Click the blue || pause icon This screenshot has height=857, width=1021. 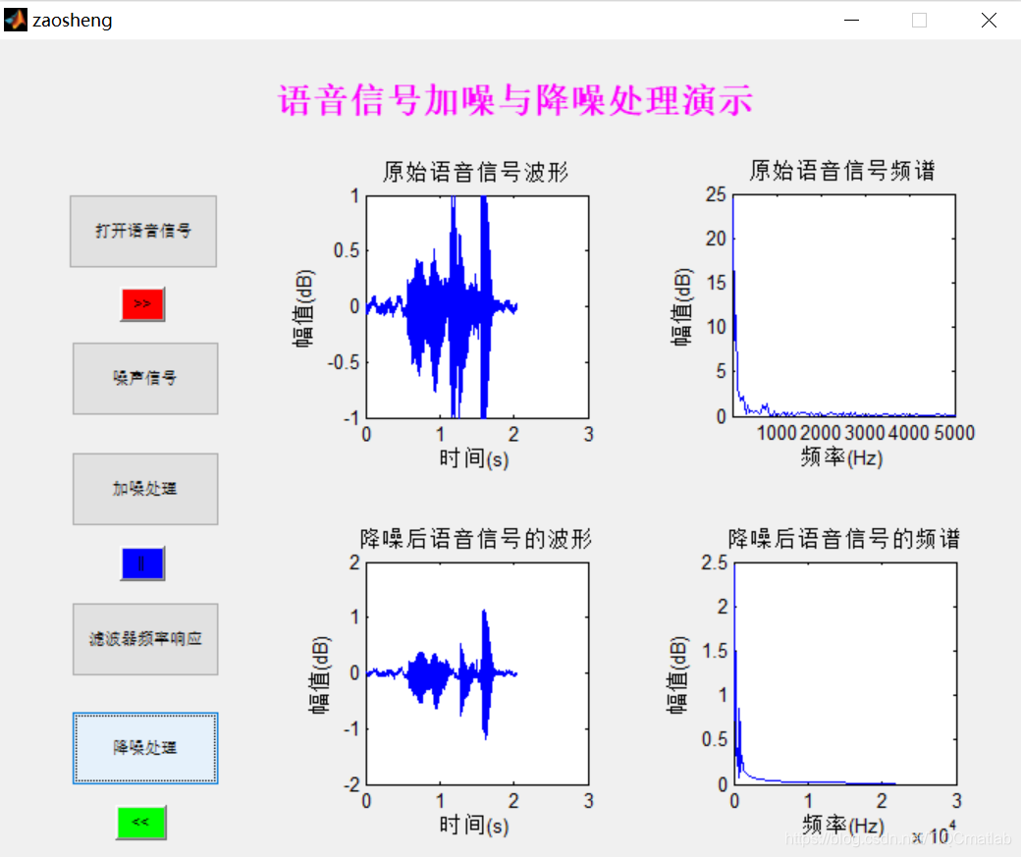point(141,563)
